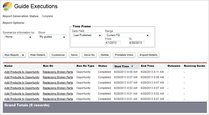Open the Run Report dropdown arrow
Viewport: 209px width, 115px height.
pyautogui.click(x=23, y=55)
